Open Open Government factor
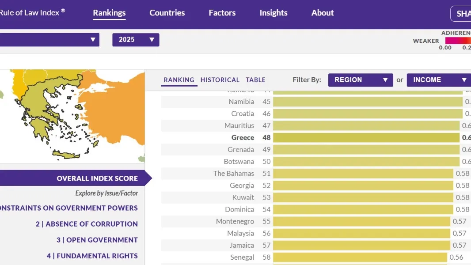Viewport: 471px width, 265px height. pos(97,240)
